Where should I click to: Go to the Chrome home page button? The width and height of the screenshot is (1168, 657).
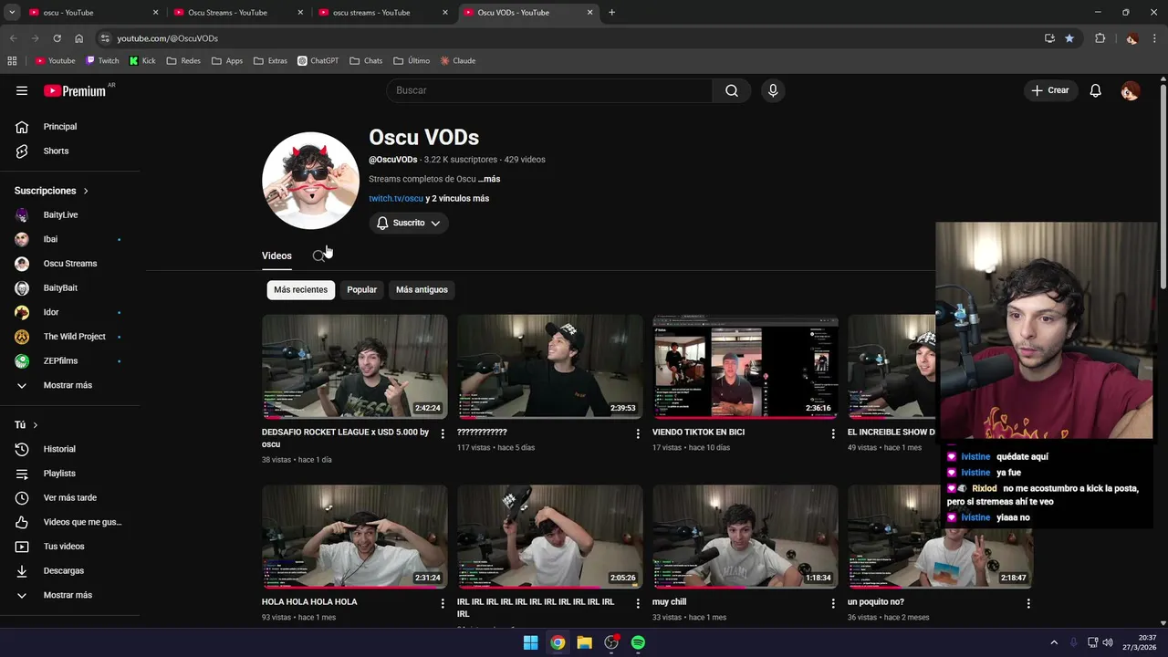pos(79,38)
